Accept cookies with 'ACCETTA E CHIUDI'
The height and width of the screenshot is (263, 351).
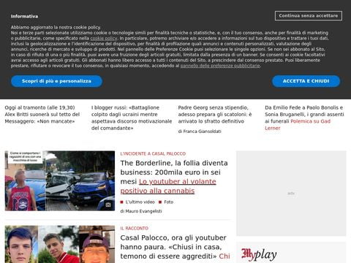[306, 81]
